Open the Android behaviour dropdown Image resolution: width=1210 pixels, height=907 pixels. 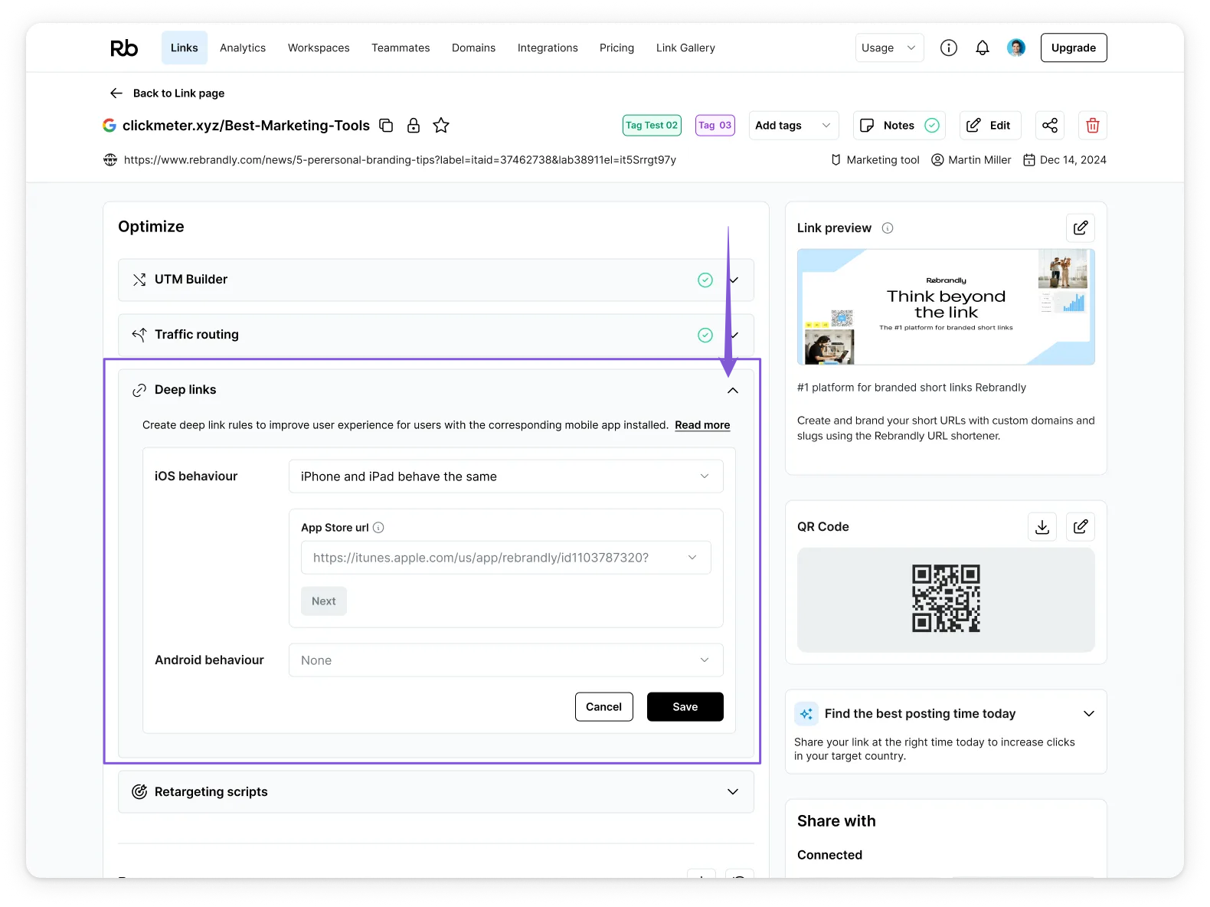coord(506,660)
